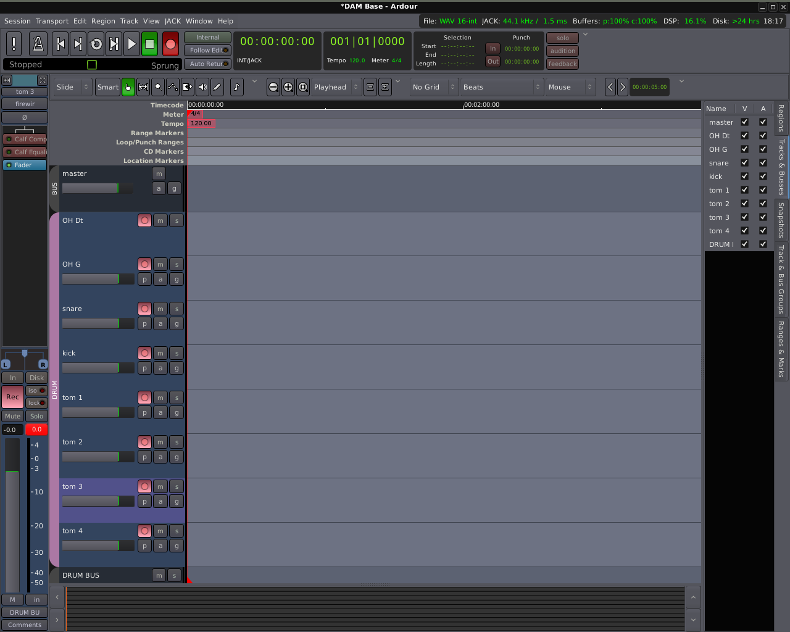Open the Mouse edit point dropdown
The height and width of the screenshot is (632, 790).
pyautogui.click(x=570, y=87)
